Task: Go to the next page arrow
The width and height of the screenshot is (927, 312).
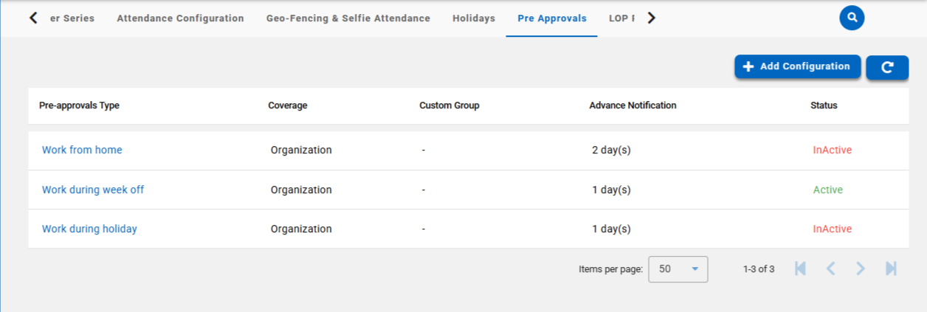Action: (x=861, y=269)
